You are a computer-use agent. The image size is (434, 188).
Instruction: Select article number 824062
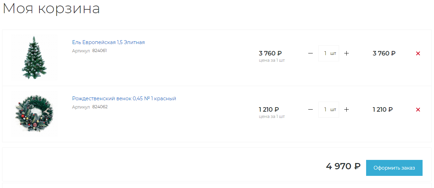[100, 107]
